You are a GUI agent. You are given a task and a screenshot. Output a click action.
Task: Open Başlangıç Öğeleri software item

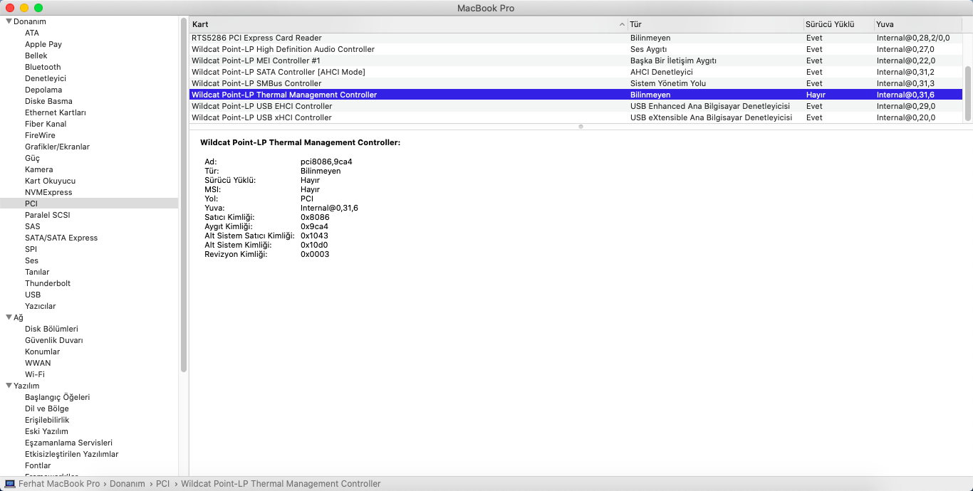click(x=57, y=397)
